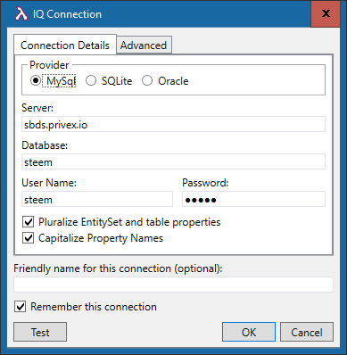The height and width of the screenshot is (355, 347).
Task: Click the User Name text box
Action: point(97,199)
